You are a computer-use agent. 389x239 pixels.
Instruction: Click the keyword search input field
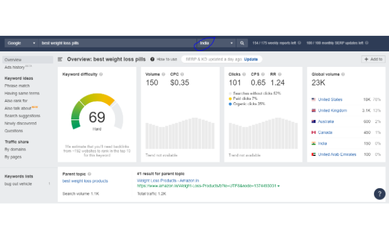pos(117,43)
